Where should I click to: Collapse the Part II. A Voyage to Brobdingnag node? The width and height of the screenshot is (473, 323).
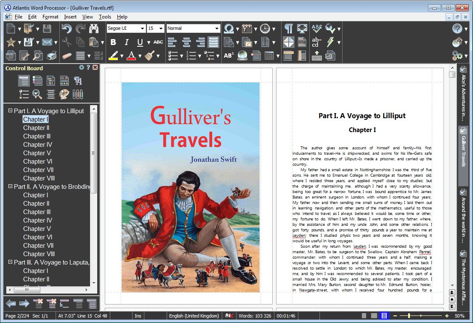pyautogui.click(x=10, y=186)
